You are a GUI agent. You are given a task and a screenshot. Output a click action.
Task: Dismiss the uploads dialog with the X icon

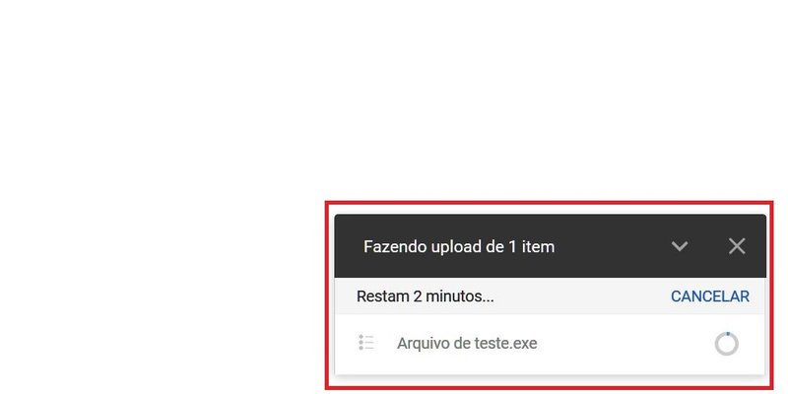click(x=737, y=246)
